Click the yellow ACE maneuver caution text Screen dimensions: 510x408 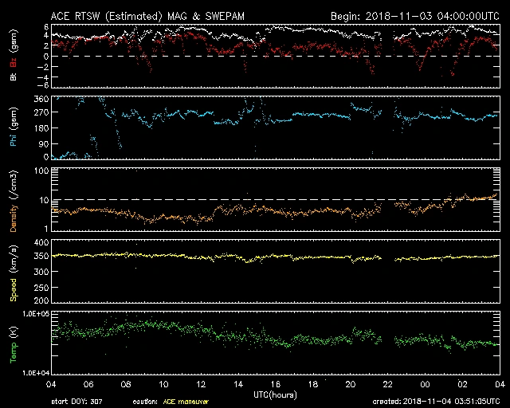[x=186, y=402]
